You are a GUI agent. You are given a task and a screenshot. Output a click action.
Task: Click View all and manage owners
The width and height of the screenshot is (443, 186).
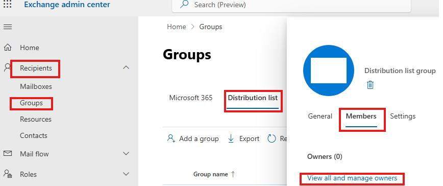[352, 178]
